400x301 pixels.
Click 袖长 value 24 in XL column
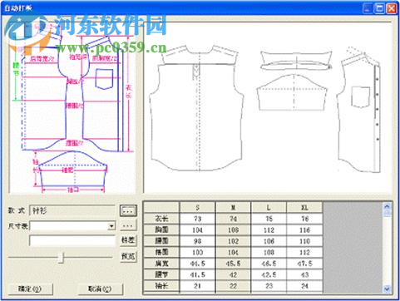tap(304, 286)
